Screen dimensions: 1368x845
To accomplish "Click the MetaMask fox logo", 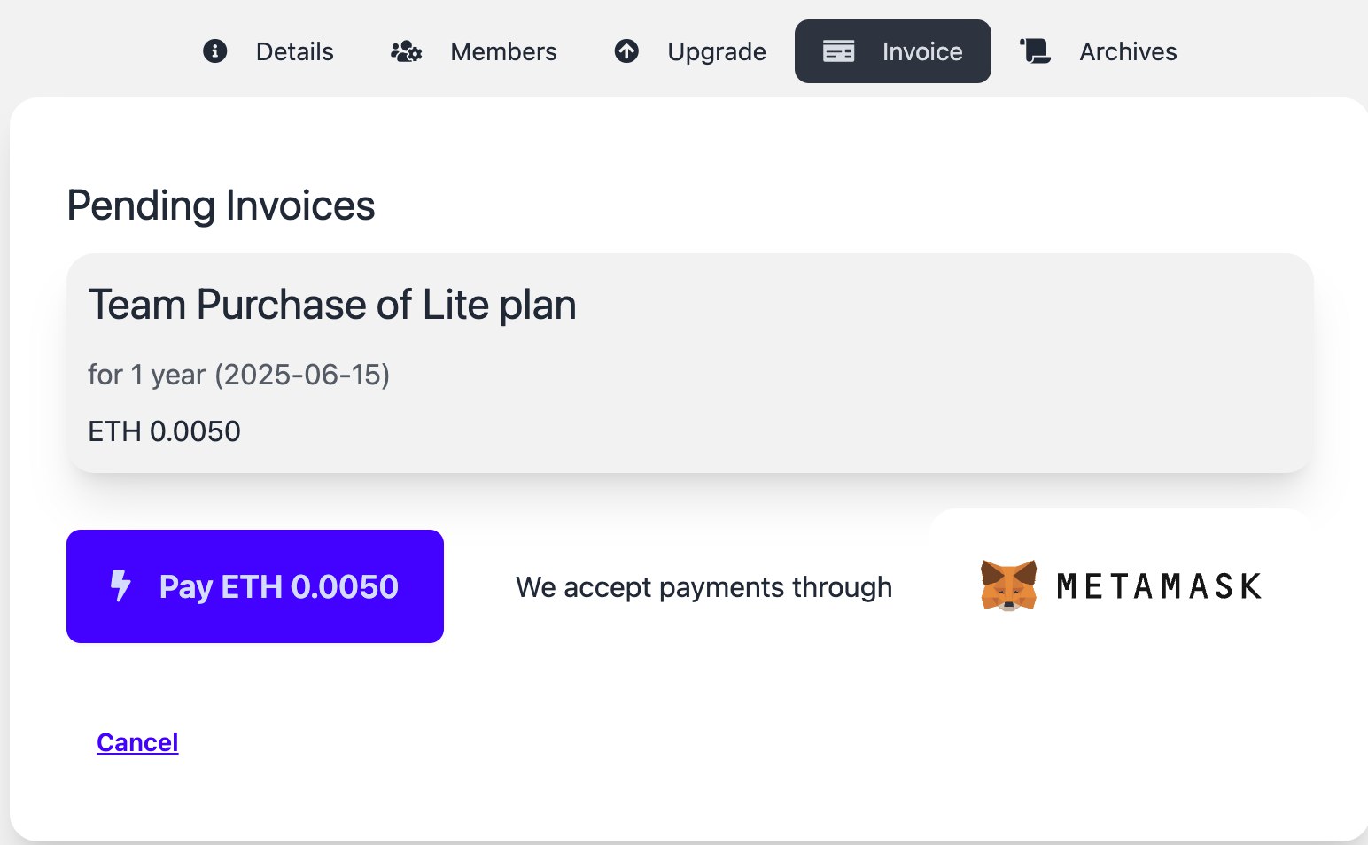I will pos(1008,585).
